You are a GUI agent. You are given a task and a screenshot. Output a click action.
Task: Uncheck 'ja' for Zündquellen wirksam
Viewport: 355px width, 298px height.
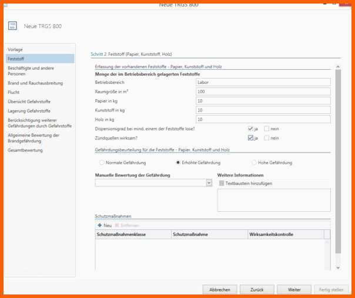[250, 138]
